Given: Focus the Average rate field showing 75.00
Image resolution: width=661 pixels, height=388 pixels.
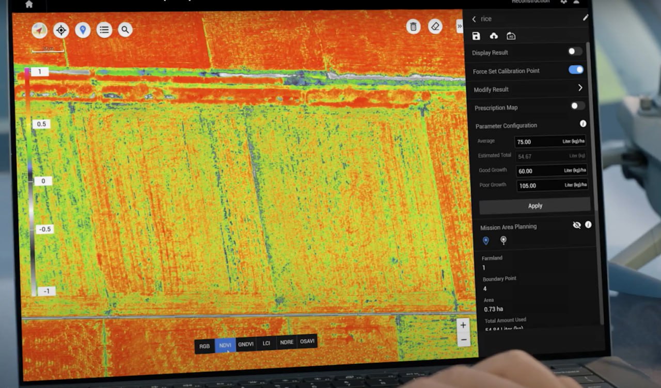Looking at the screenshot, I should [x=550, y=141].
